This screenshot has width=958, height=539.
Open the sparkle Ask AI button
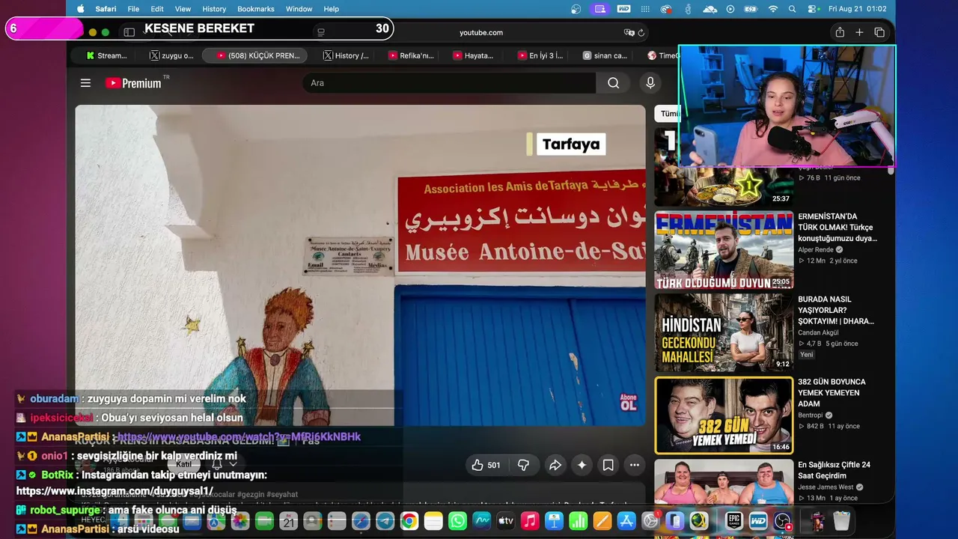point(582,465)
